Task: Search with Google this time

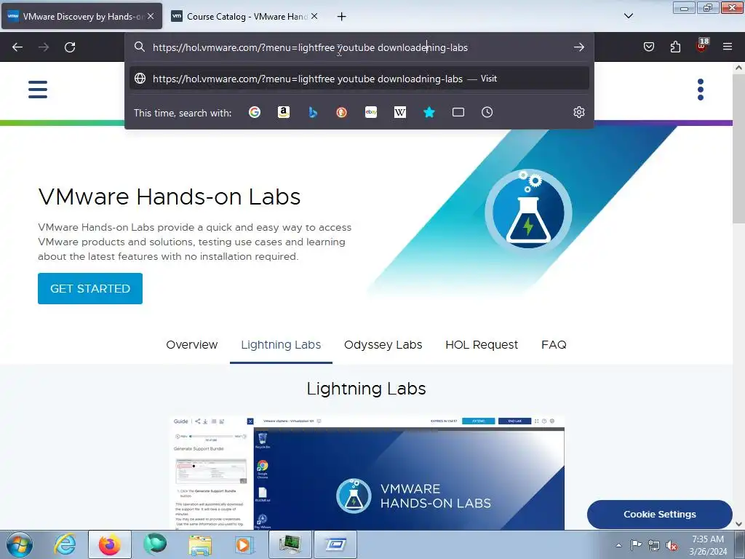Action: 255,112
